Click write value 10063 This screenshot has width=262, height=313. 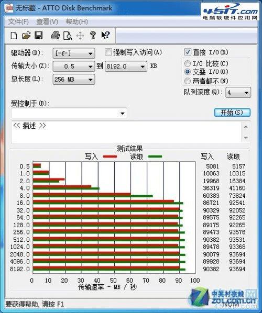(211, 173)
